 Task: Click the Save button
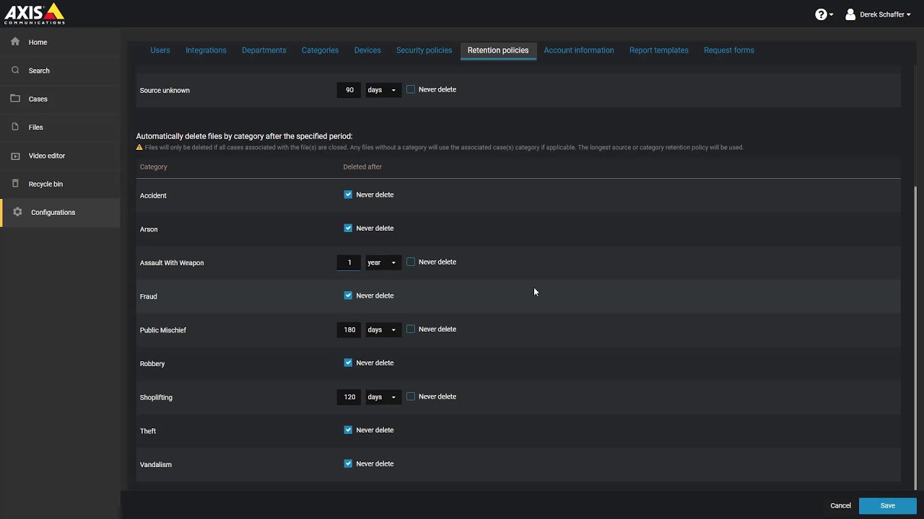point(888,505)
